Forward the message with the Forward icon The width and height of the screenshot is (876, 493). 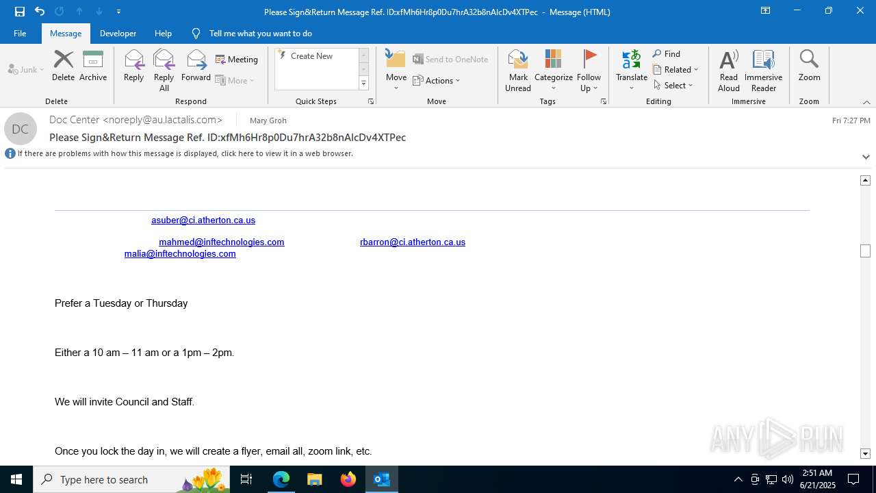pos(196,66)
